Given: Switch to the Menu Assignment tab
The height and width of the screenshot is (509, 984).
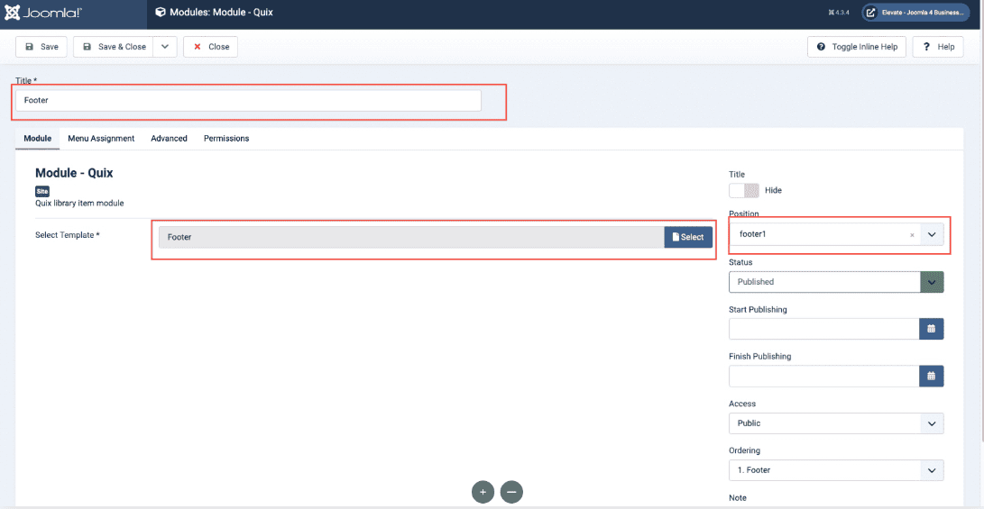Looking at the screenshot, I should [101, 139].
